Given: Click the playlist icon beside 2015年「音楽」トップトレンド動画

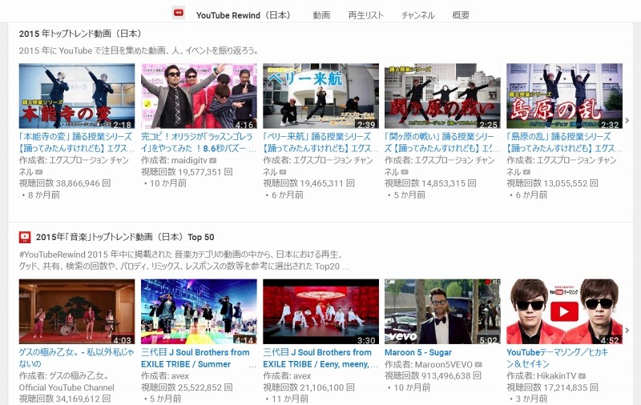Looking at the screenshot, I should 25,237.
